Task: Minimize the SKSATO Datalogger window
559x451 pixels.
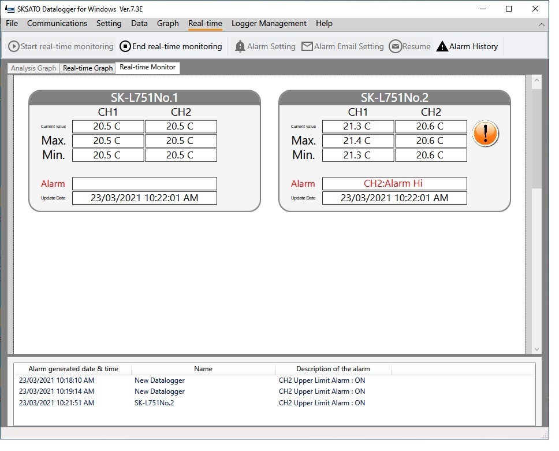Action: [483, 9]
